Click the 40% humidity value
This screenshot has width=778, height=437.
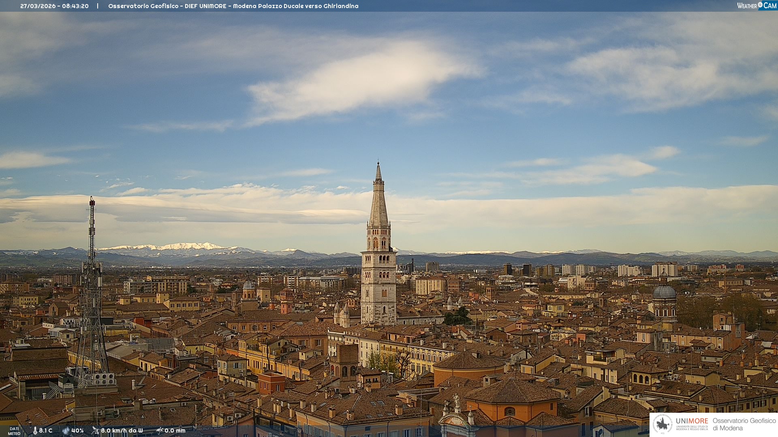[77, 431]
